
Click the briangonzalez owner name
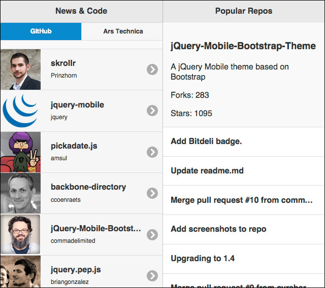coord(70,282)
